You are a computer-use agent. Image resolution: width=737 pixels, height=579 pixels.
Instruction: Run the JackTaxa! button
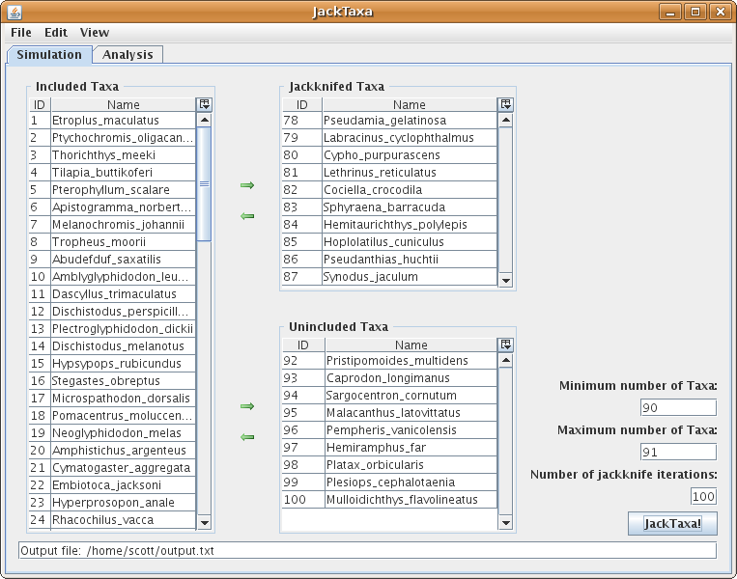(672, 524)
